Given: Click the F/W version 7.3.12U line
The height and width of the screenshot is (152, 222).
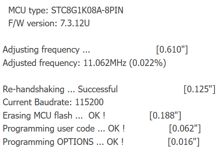Looking at the screenshot, I should [49, 23].
